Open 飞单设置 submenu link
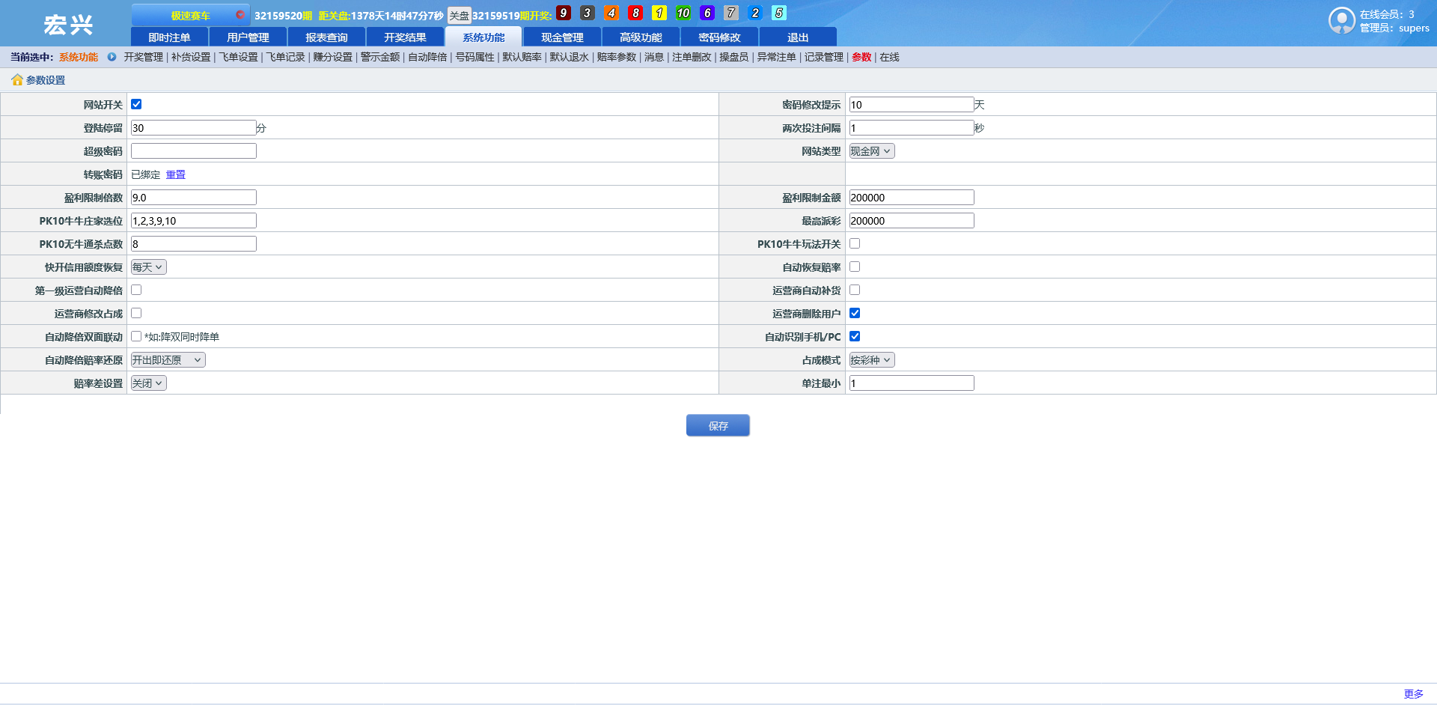1437x709 pixels. pyautogui.click(x=238, y=57)
